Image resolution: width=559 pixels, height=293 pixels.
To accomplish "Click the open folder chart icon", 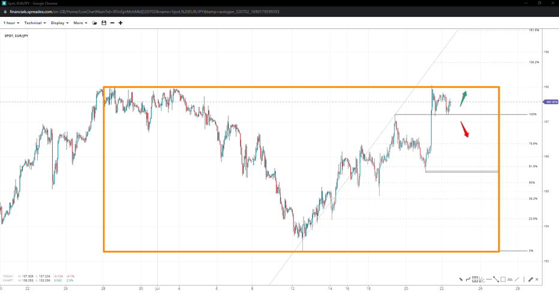I will [95, 23].
